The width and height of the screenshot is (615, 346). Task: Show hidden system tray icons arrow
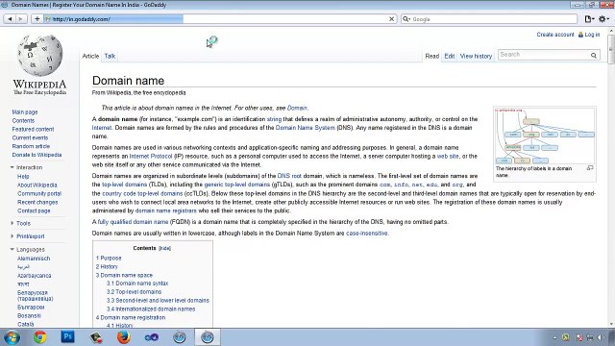[554, 337]
